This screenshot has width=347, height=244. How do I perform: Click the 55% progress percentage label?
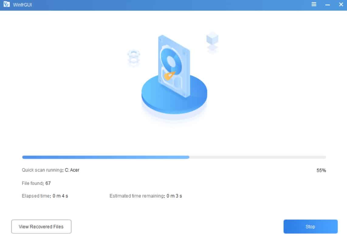(x=321, y=170)
